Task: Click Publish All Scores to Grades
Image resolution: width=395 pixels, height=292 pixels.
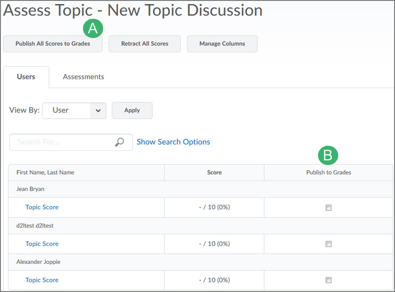Action: click(52, 43)
